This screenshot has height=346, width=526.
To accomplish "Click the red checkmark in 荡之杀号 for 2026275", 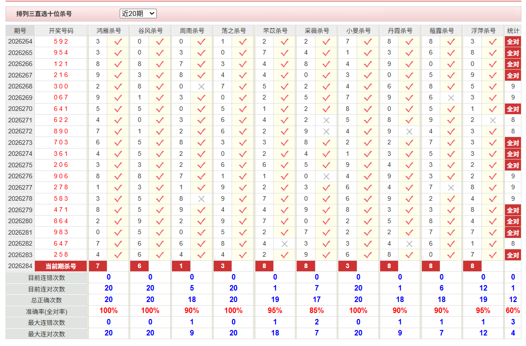I will pos(243,165).
